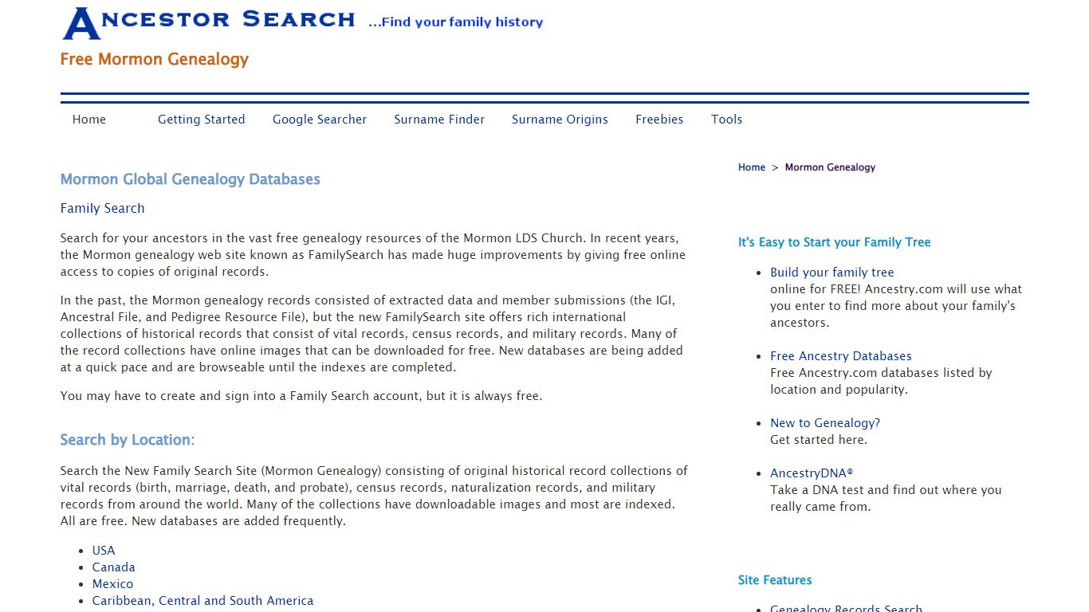Open the Family Search link
Image resolution: width=1089 pixels, height=612 pixels.
(x=102, y=208)
